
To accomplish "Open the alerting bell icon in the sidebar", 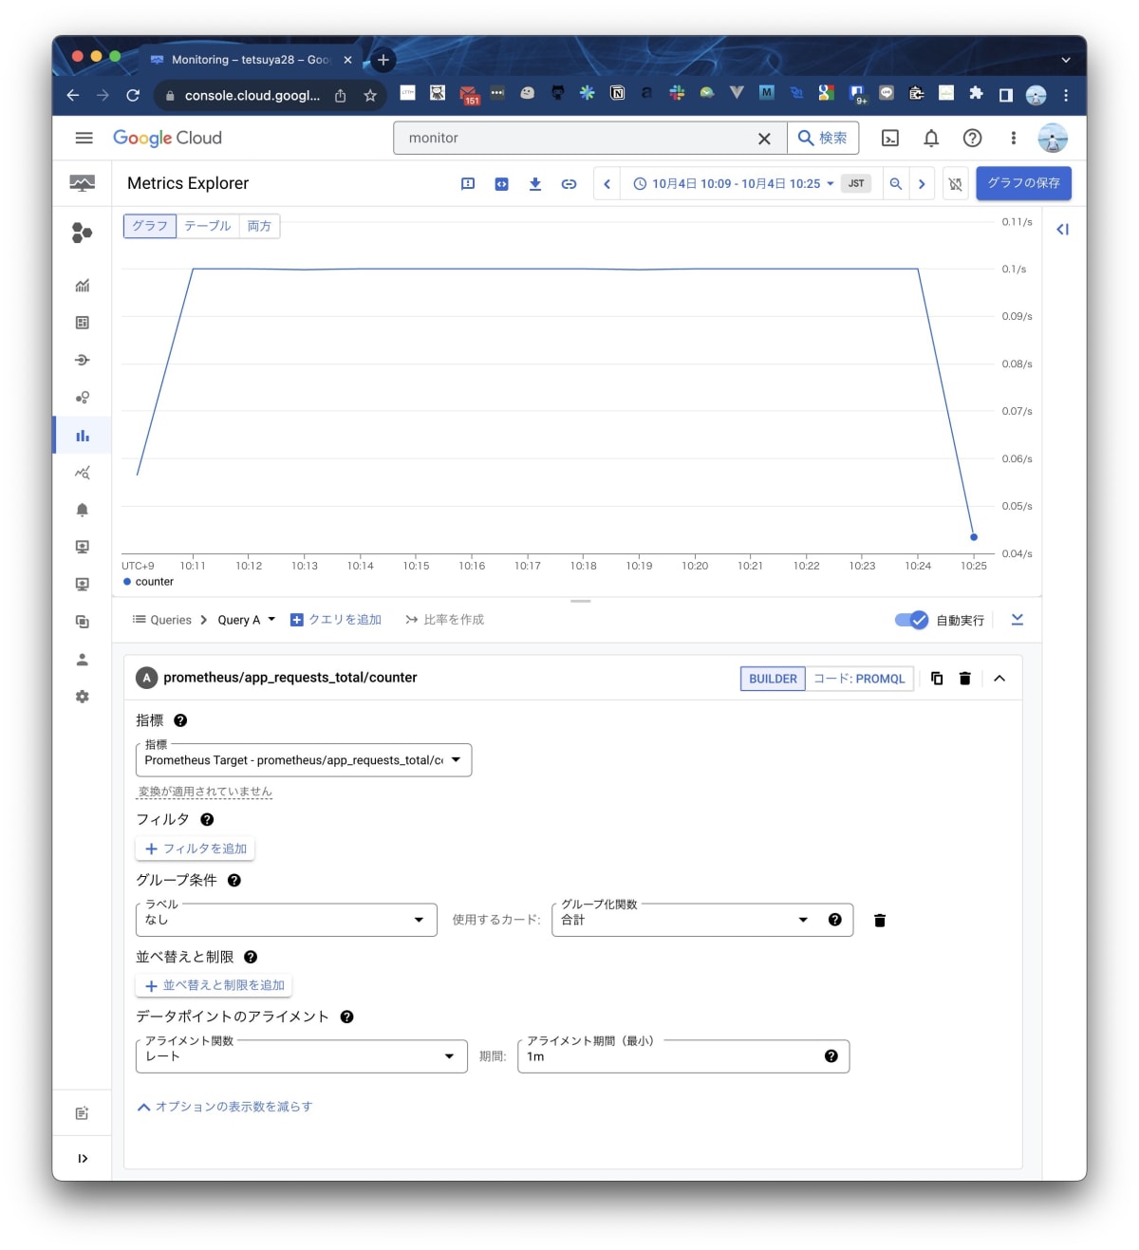I will 83,510.
